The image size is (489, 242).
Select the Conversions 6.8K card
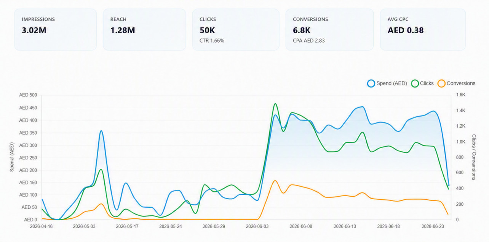point(329,29)
